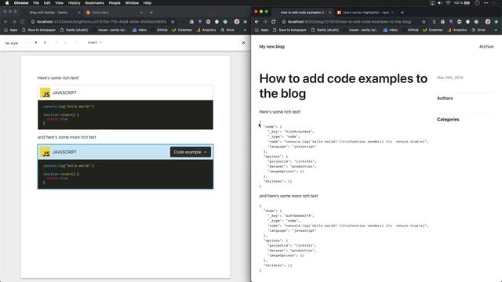Go back in the right browser window
Image resolution: width=502 pixels, height=282 pixels.
(x=256, y=22)
